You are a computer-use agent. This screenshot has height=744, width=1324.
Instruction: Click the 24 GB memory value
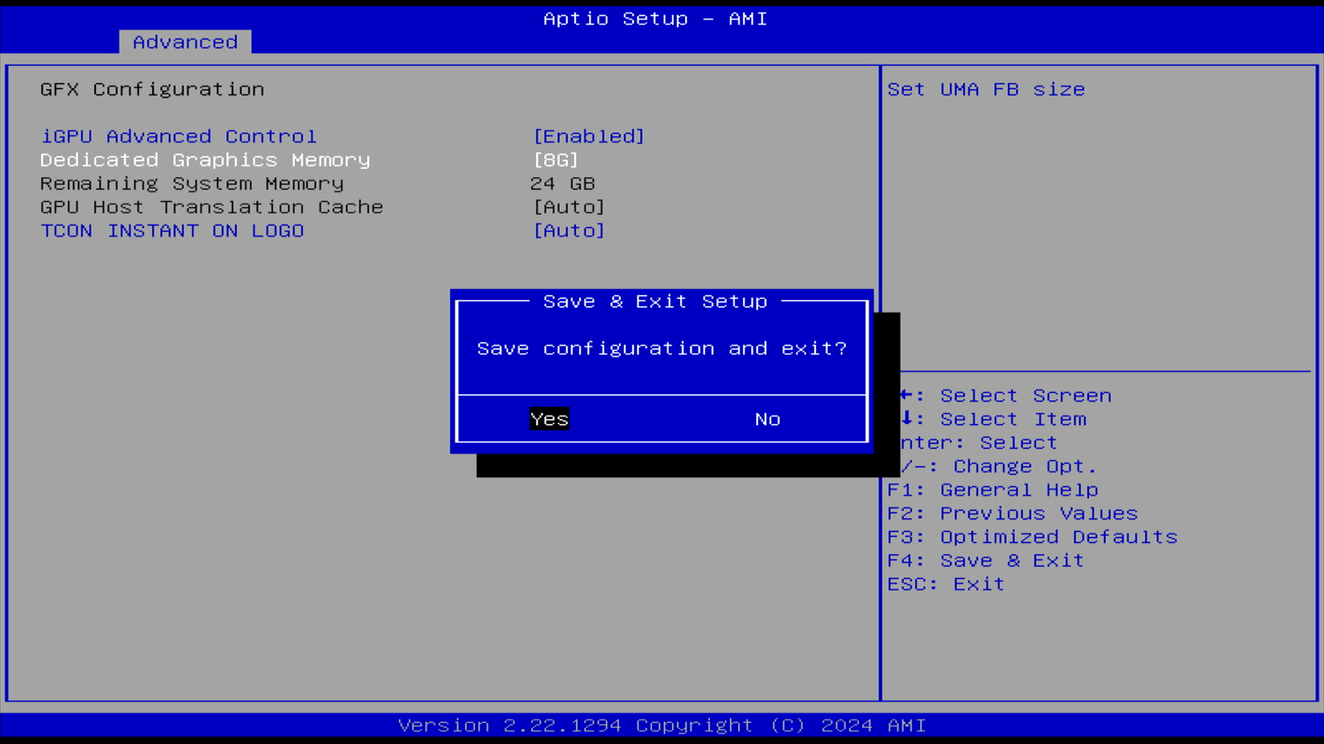(x=562, y=184)
